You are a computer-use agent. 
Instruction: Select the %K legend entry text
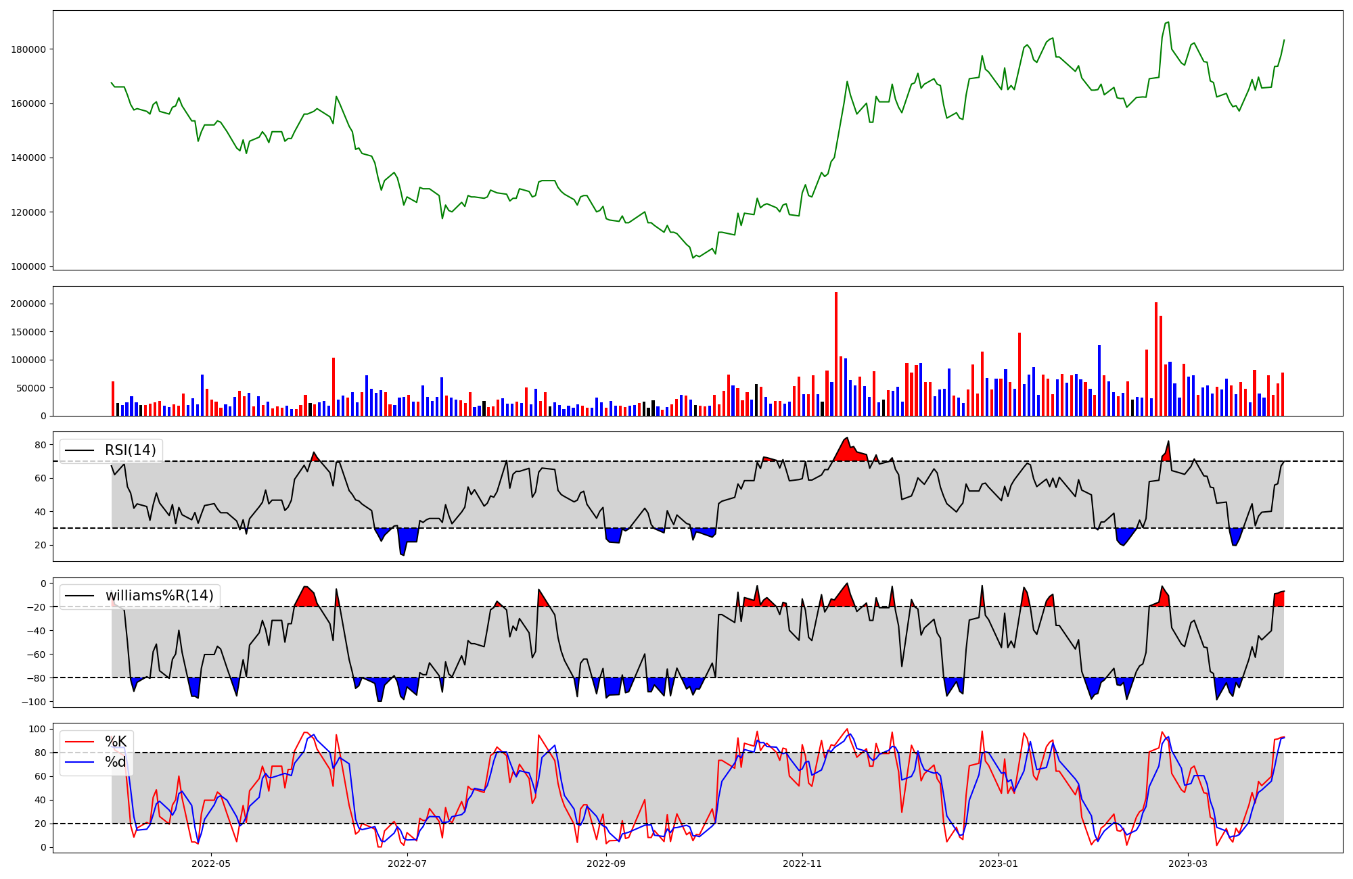[116, 742]
